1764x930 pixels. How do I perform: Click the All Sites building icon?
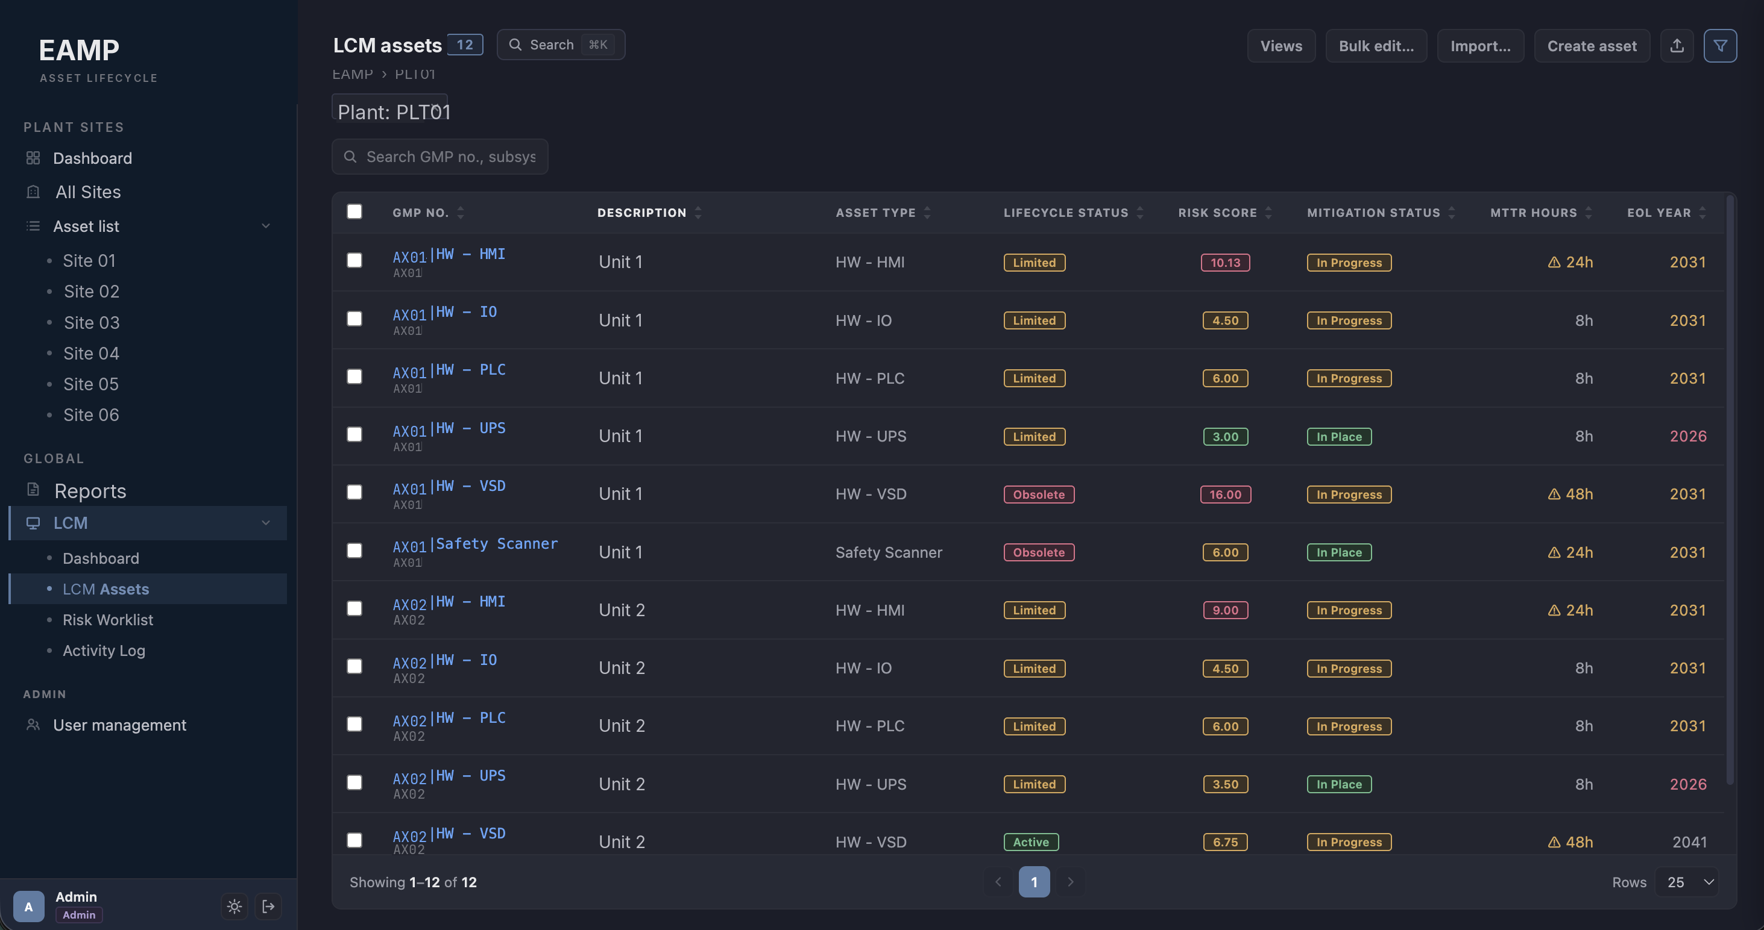click(x=33, y=192)
